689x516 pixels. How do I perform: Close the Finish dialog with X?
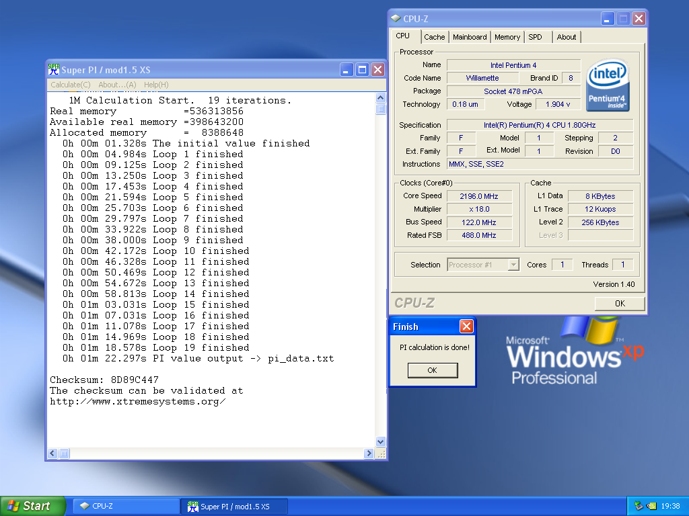(466, 326)
